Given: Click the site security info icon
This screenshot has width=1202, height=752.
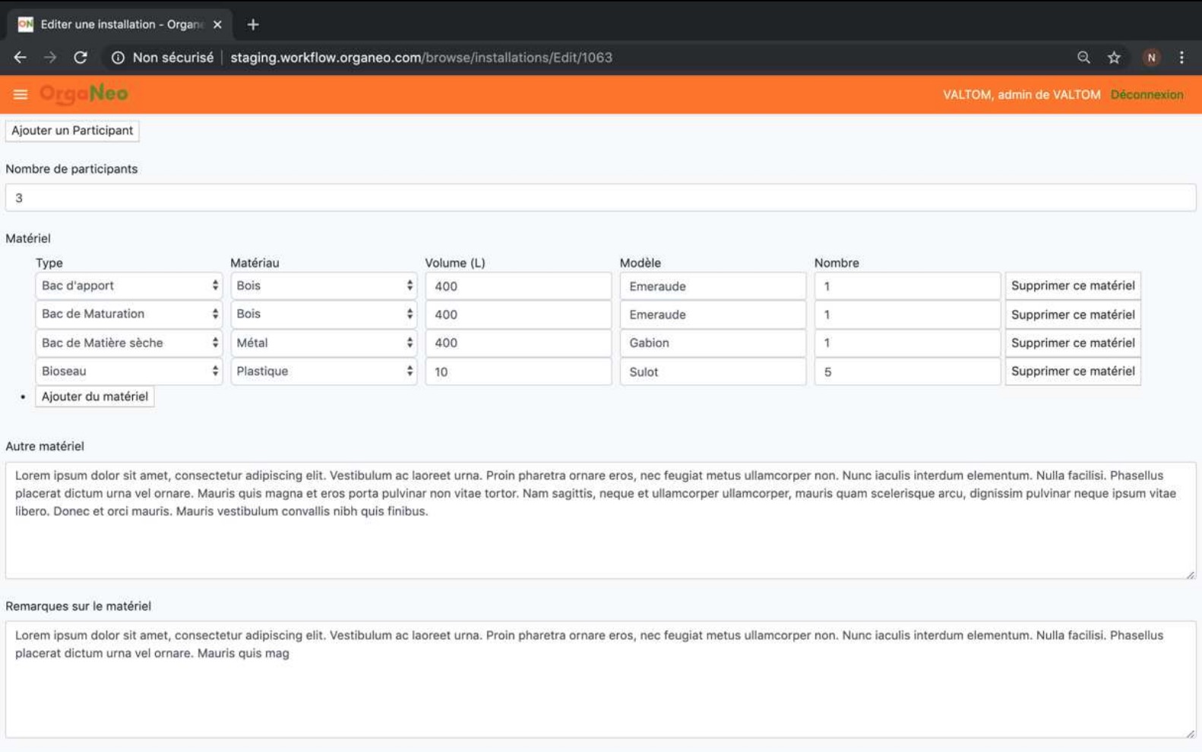Looking at the screenshot, I should [x=118, y=58].
